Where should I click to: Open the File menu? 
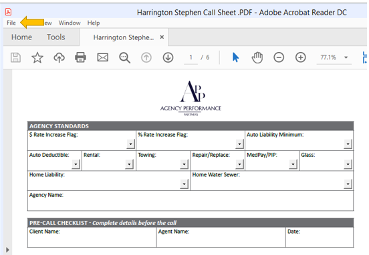[11, 23]
